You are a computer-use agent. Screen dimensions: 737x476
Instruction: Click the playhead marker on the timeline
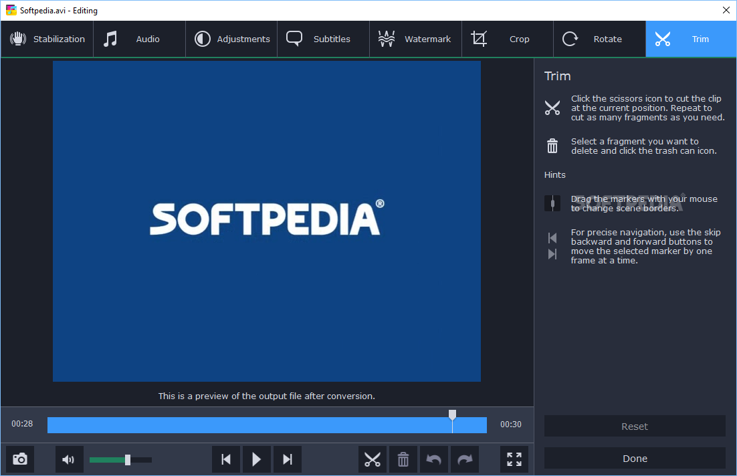(x=452, y=414)
